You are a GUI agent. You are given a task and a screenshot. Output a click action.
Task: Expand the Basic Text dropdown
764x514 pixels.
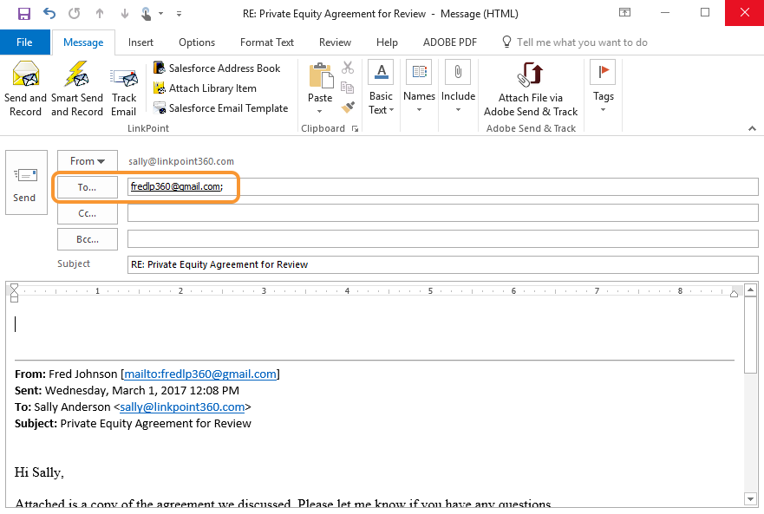381,88
